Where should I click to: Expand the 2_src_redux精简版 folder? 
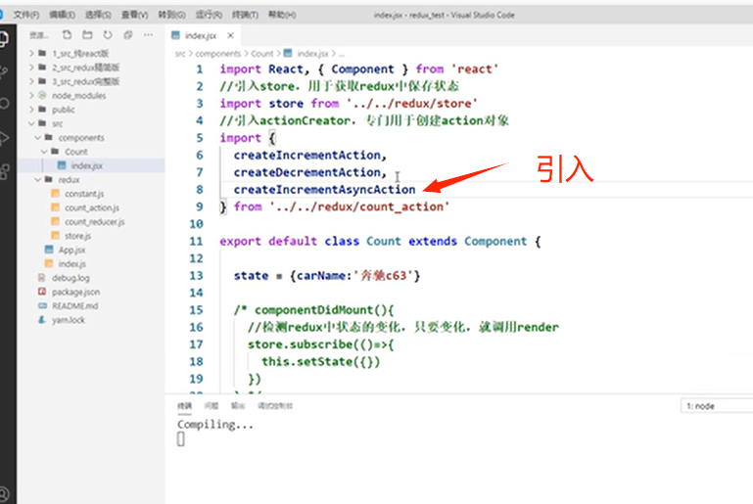[x=31, y=68]
